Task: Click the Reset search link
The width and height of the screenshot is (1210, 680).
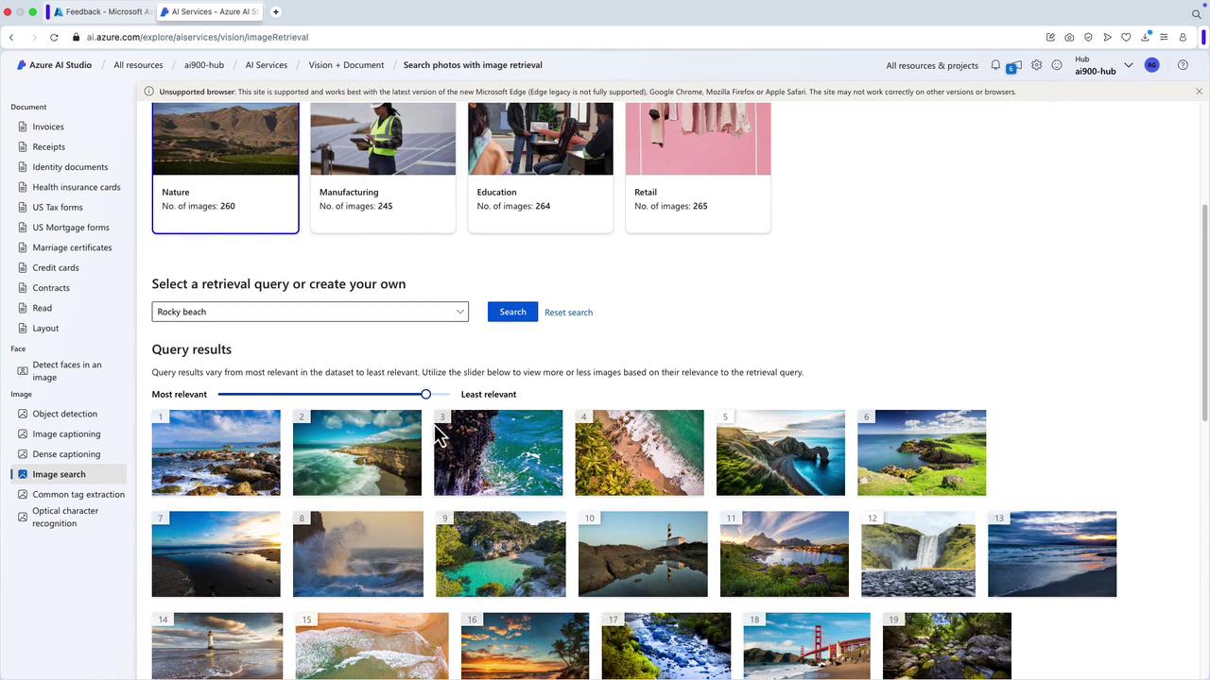Action: point(568,313)
